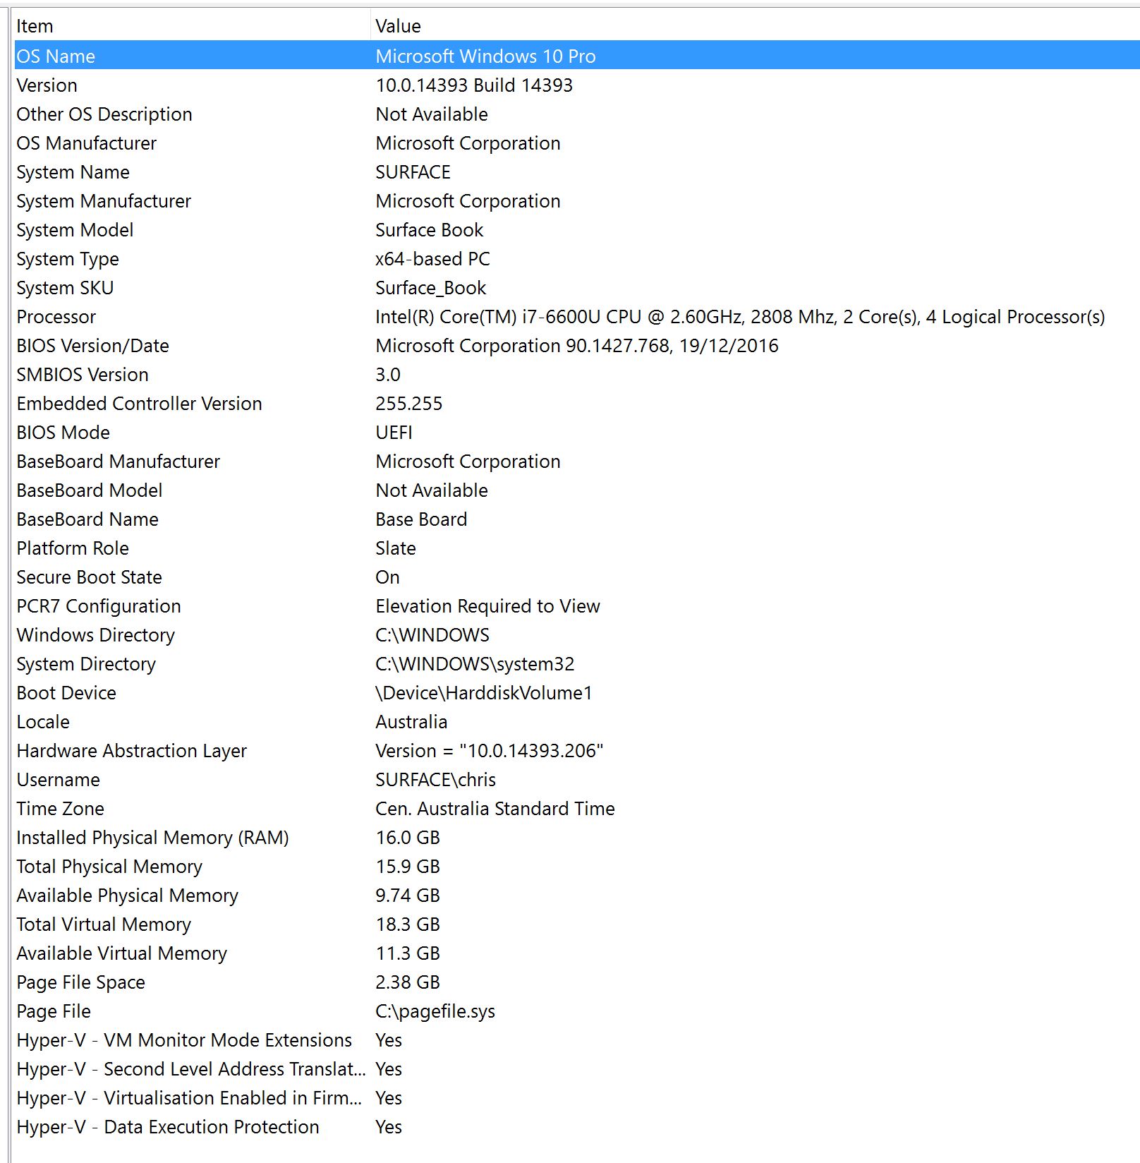The image size is (1140, 1163).
Task: Select the highlighted OS Name row
Action: click(x=577, y=56)
